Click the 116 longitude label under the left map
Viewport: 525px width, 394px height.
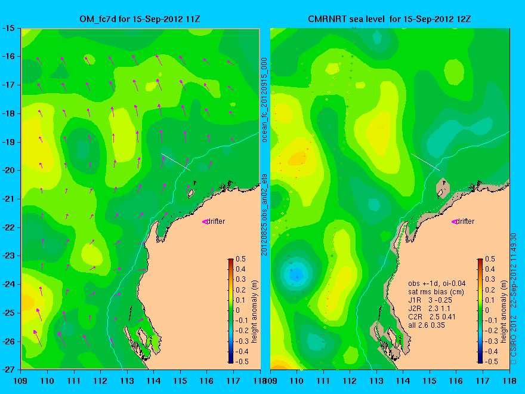pyautogui.click(x=206, y=381)
